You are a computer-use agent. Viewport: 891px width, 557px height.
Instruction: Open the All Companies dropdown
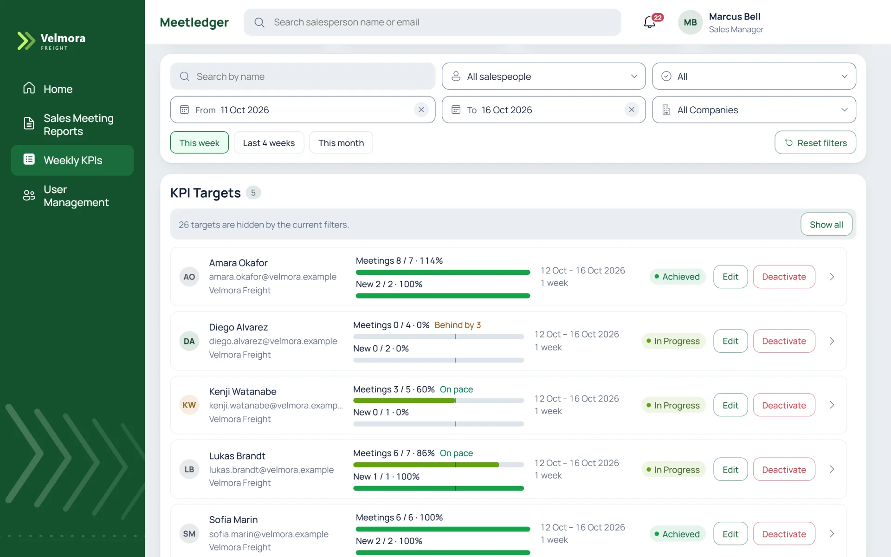(754, 110)
